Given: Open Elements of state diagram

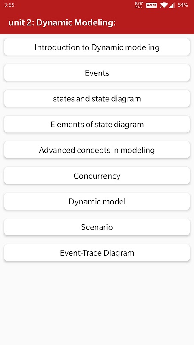Looking at the screenshot, I should (97, 124).
